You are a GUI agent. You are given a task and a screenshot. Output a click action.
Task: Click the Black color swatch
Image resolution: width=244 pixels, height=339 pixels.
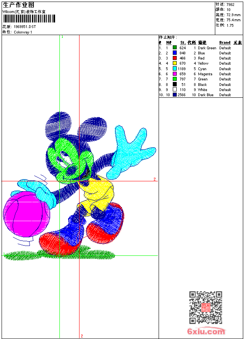click(175, 84)
